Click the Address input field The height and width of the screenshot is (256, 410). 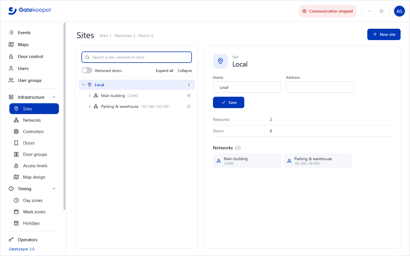pyautogui.click(x=320, y=87)
